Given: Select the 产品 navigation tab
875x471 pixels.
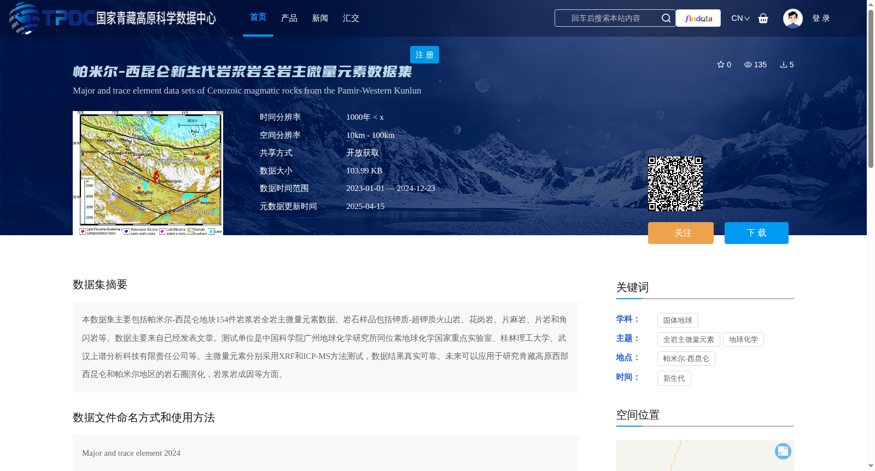Looking at the screenshot, I should (x=289, y=18).
